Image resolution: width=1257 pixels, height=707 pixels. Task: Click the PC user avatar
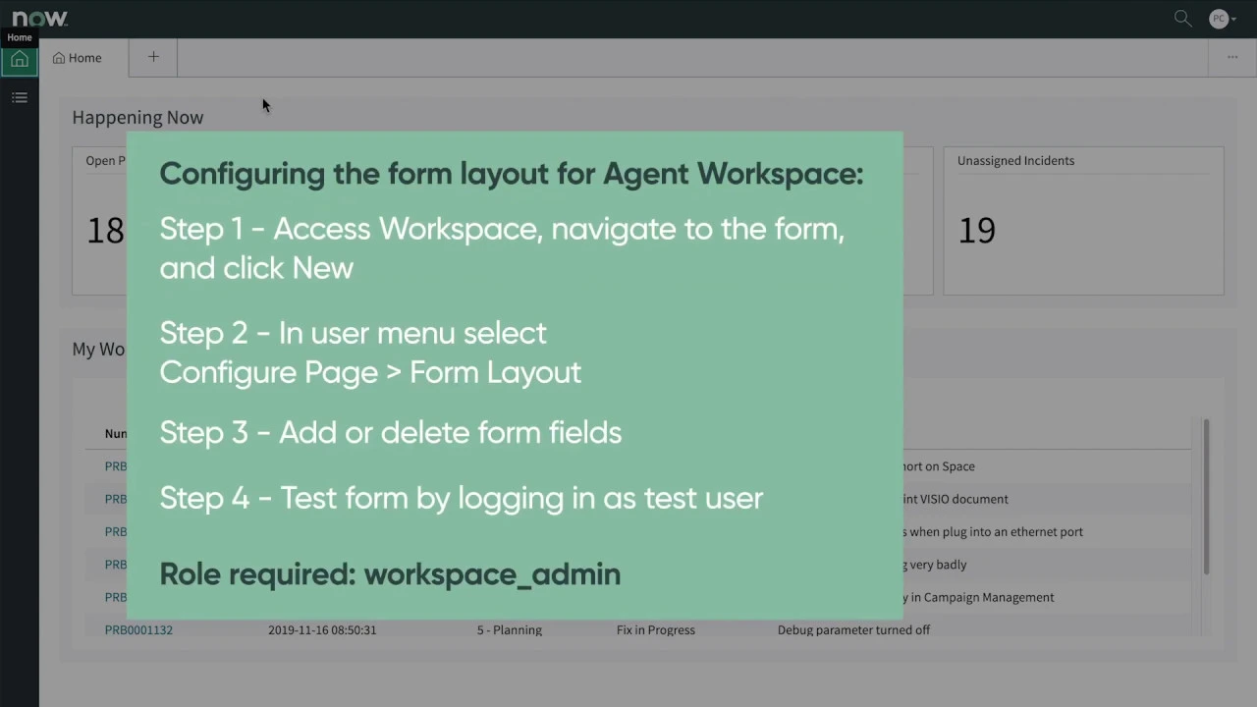[x=1217, y=18]
